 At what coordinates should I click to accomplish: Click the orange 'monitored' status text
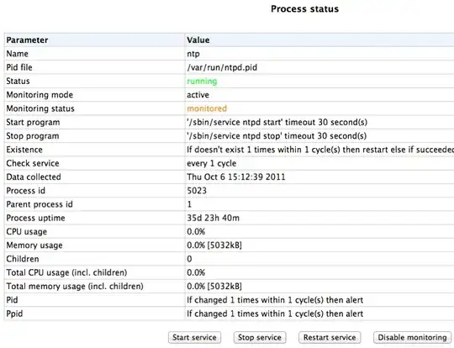pyautogui.click(x=207, y=108)
